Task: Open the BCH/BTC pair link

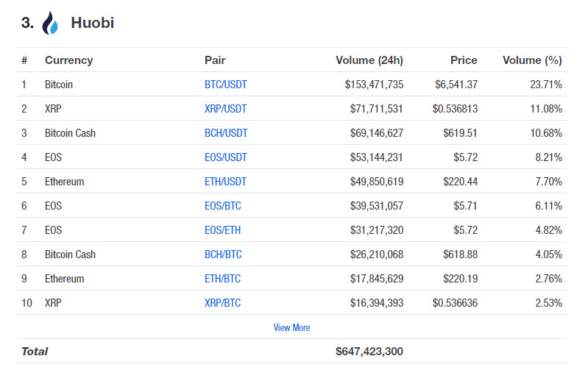Action: [x=223, y=254]
